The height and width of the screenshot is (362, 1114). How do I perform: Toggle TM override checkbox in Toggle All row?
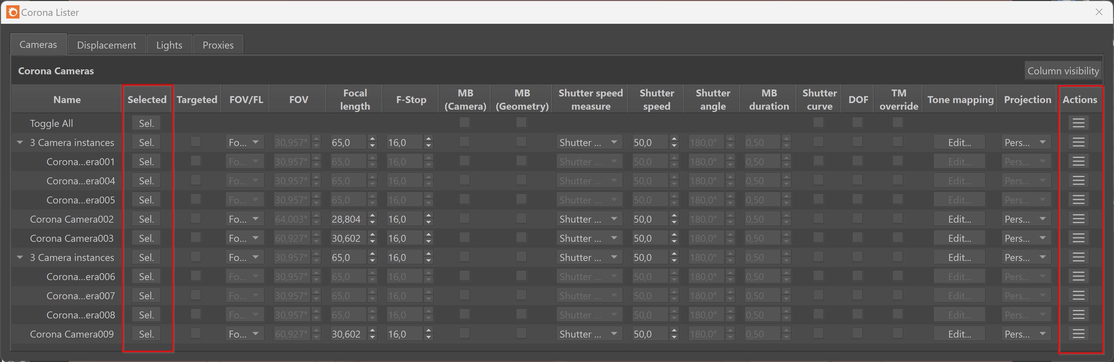pos(898,123)
